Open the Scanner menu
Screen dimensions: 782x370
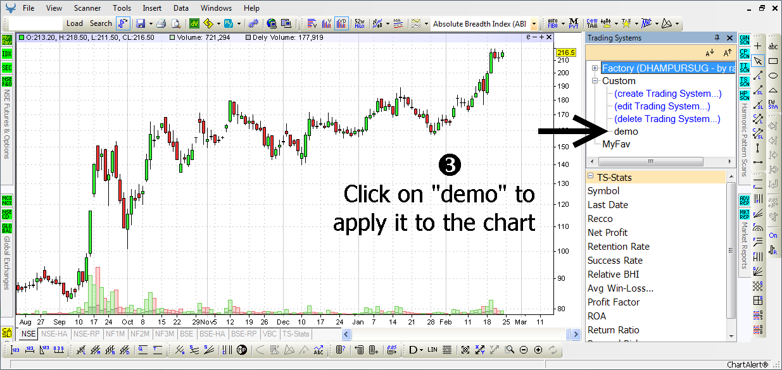point(87,8)
